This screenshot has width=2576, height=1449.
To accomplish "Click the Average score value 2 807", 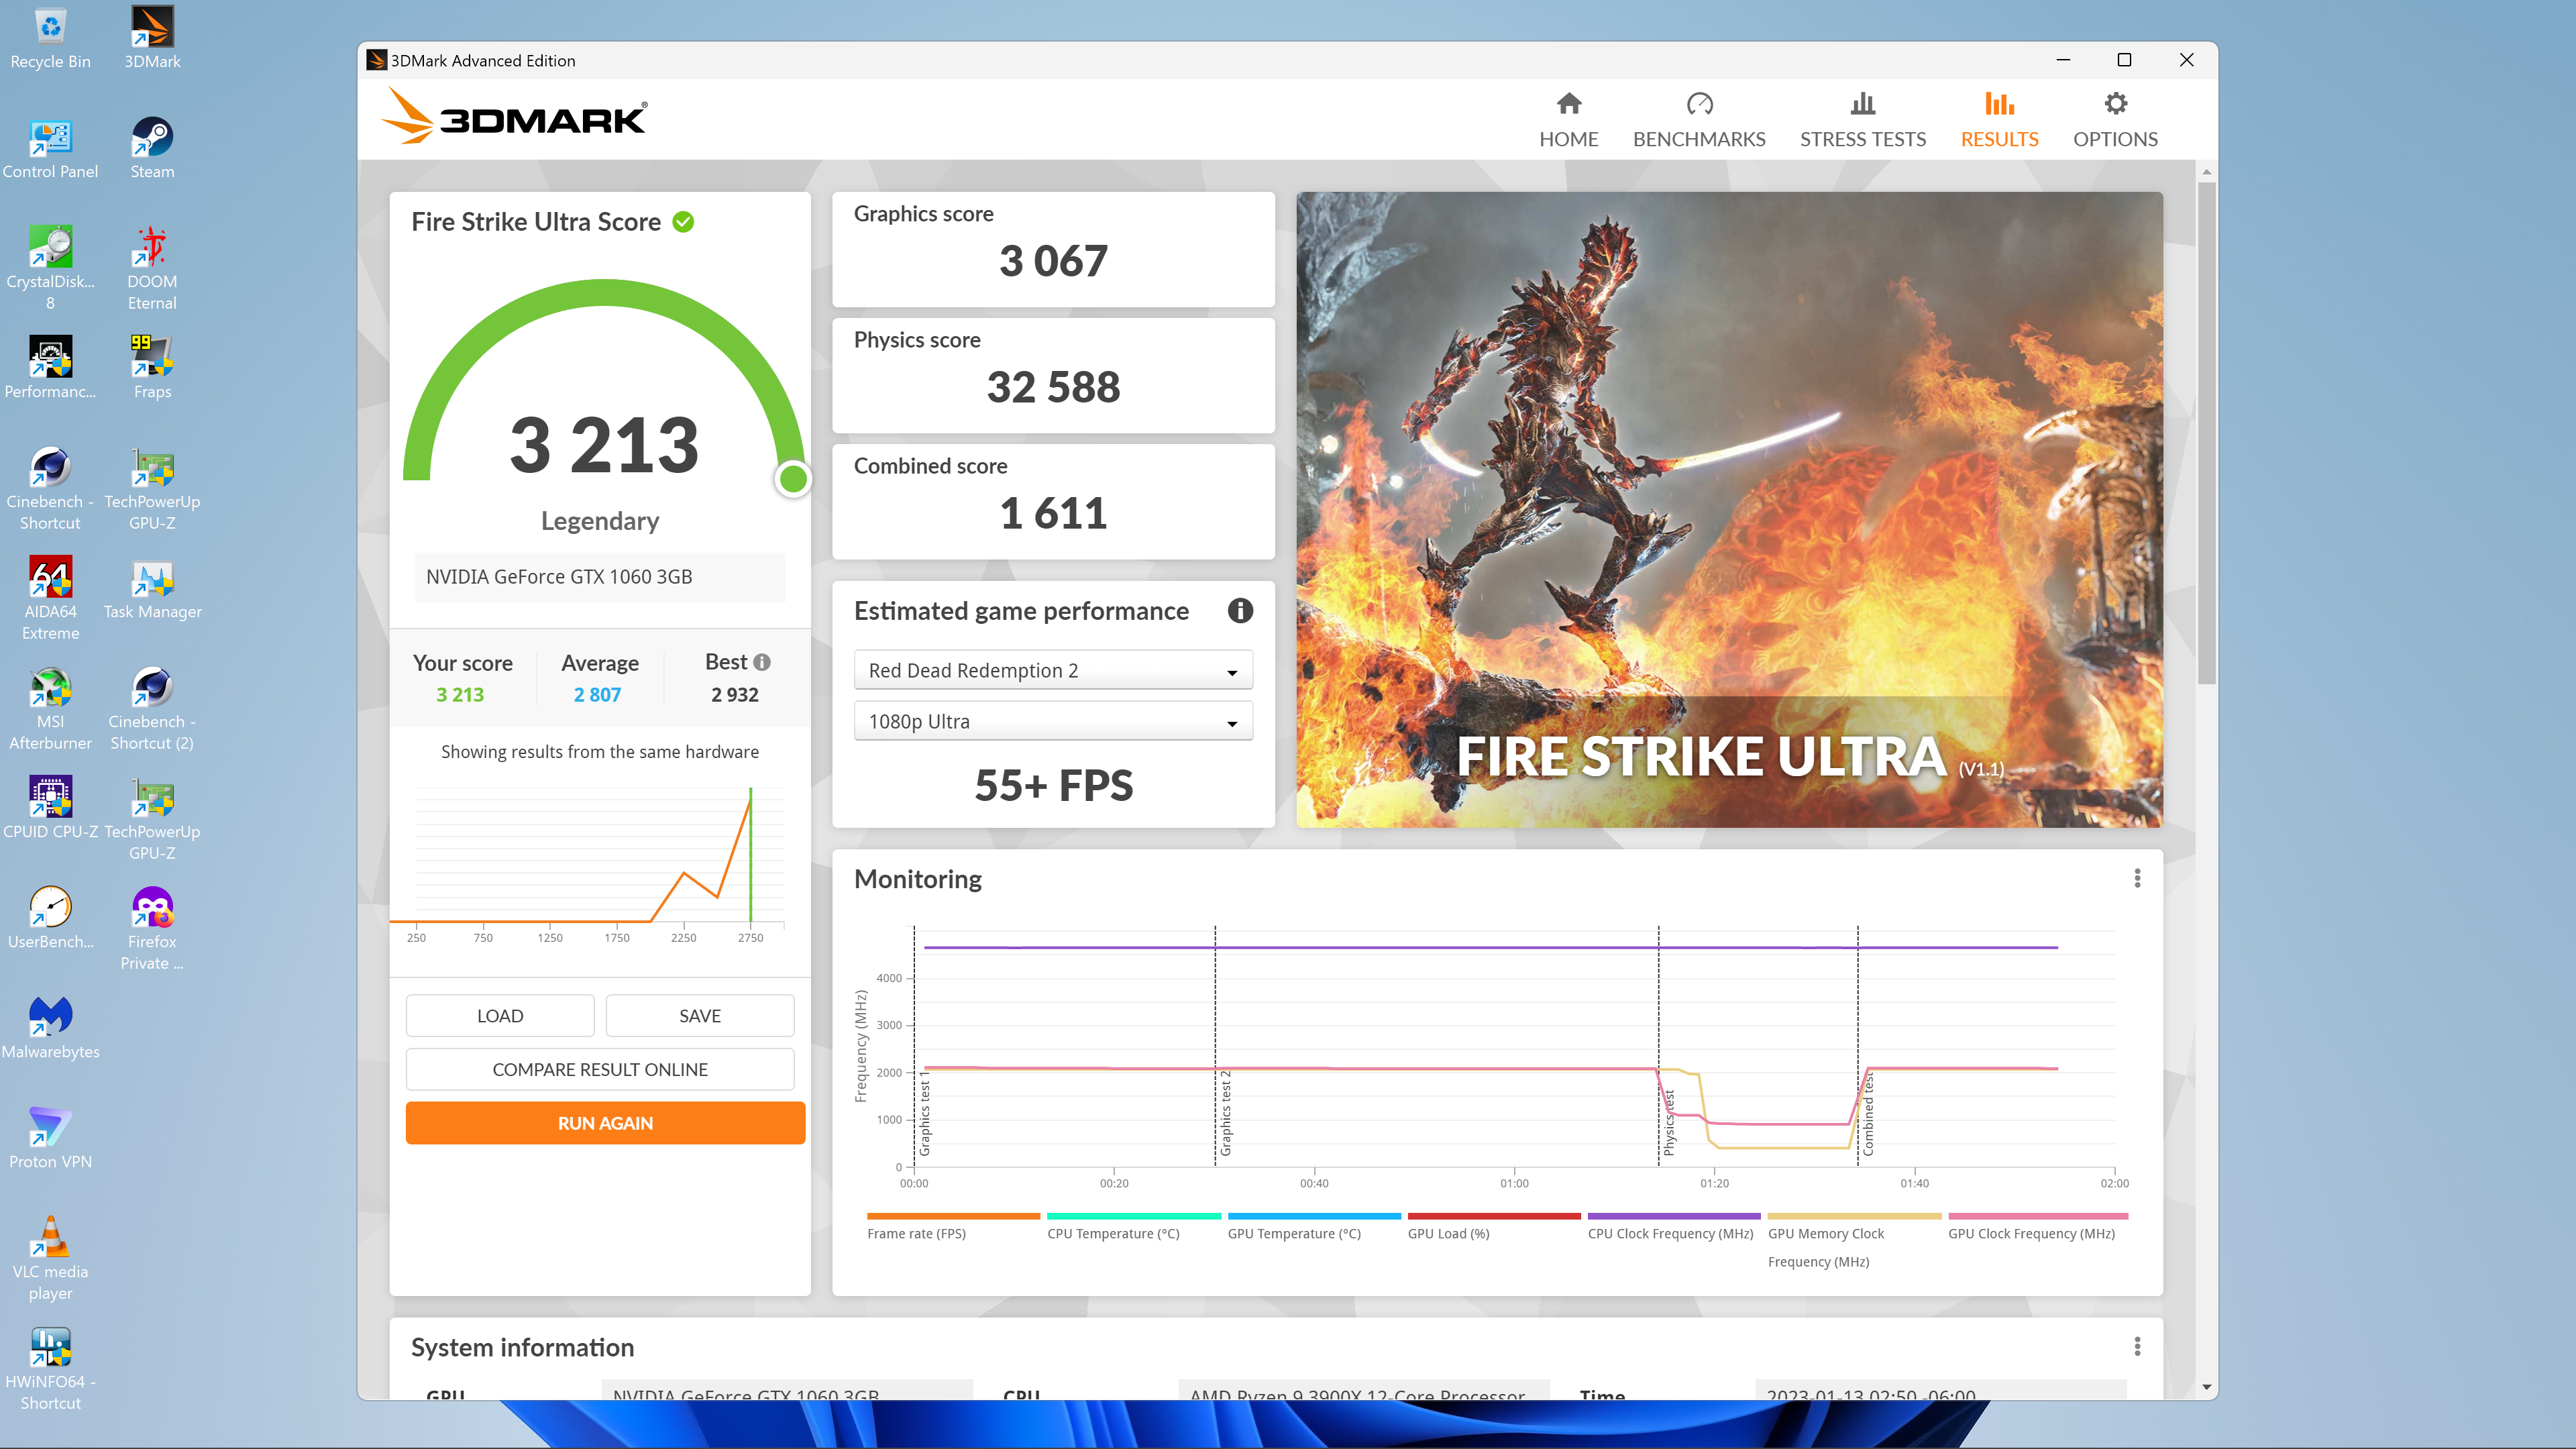I will 597,694.
